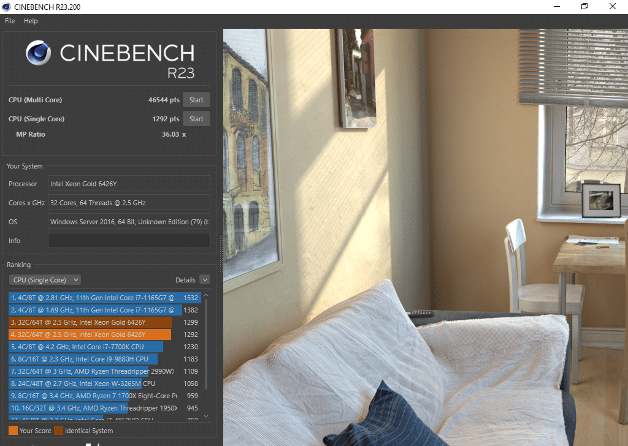Click the Your Score orange swatch
Viewport: 628px width, 446px height.
(x=13, y=431)
